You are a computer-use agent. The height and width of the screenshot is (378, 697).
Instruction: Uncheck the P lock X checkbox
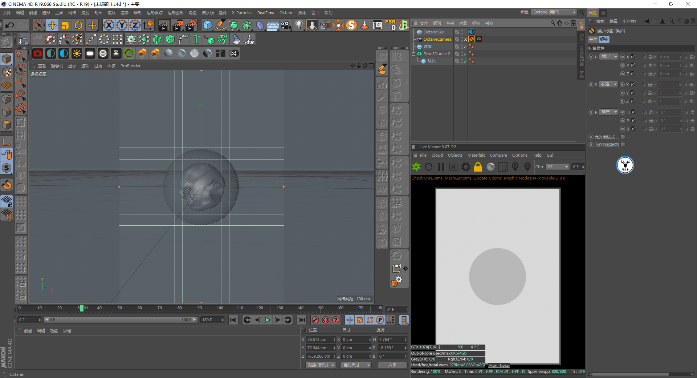(x=633, y=57)
